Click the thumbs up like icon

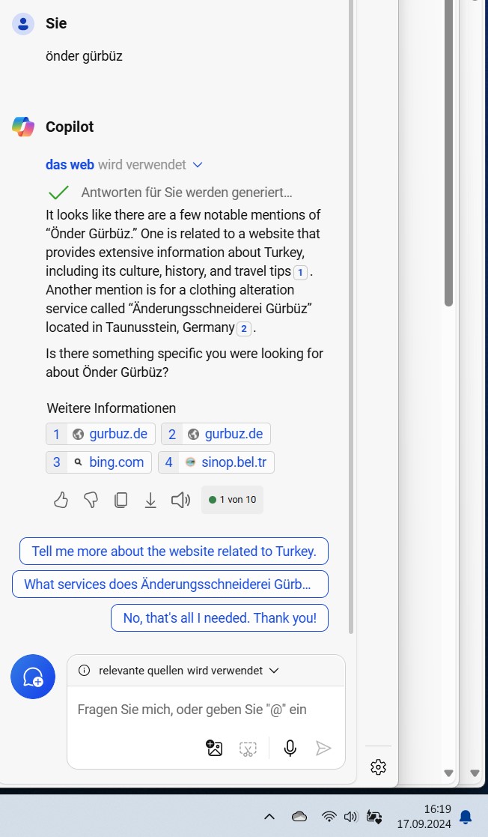pos(61,500)
